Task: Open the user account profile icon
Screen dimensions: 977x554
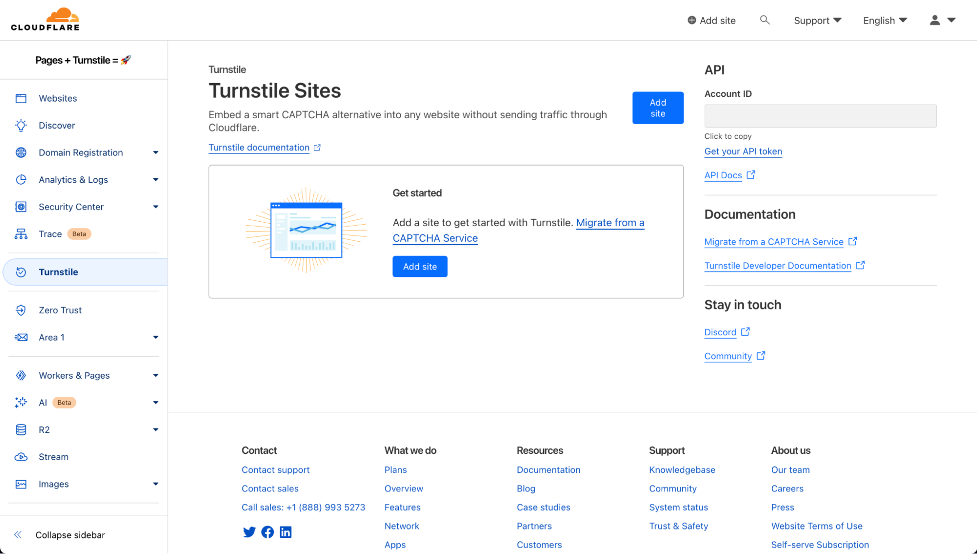Action: tap(934, 20)
